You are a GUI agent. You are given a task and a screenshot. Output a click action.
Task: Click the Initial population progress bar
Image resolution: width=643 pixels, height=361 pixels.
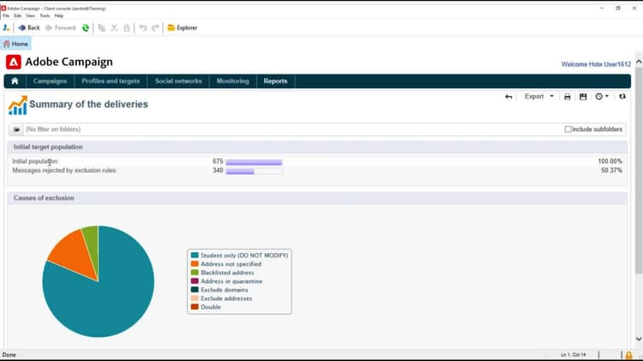pos(254,162)
